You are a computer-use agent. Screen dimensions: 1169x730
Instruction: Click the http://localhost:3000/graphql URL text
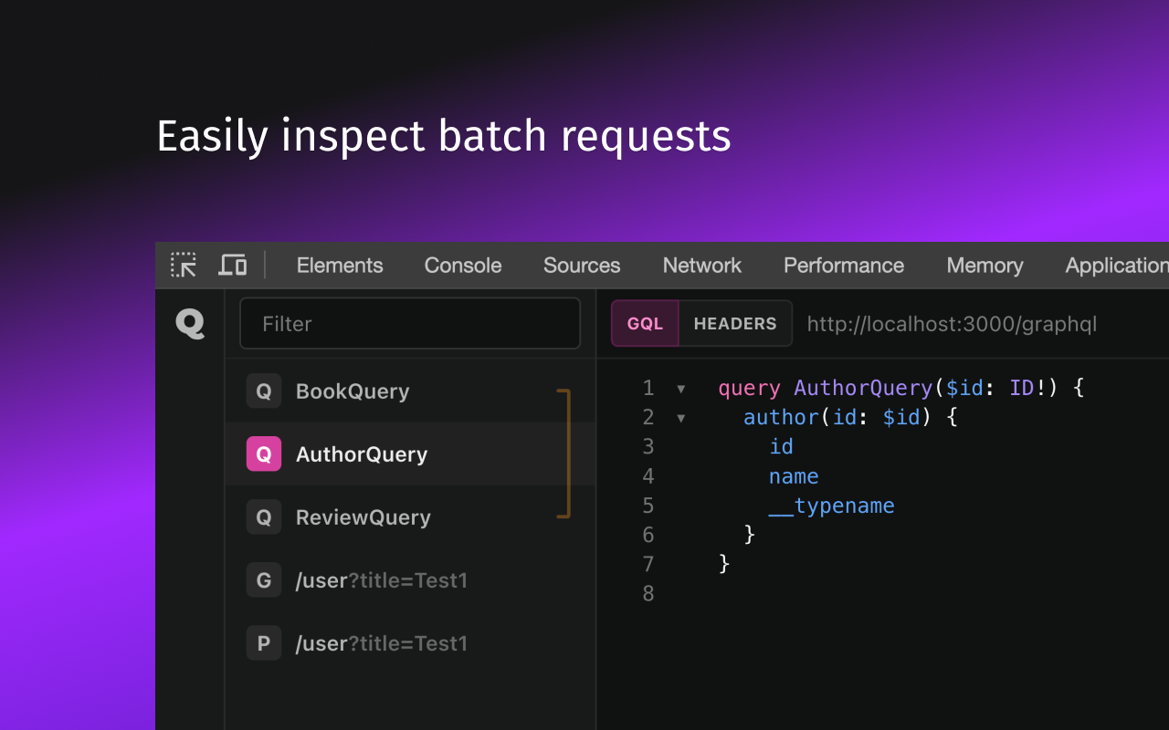click(x=952, y=324)
